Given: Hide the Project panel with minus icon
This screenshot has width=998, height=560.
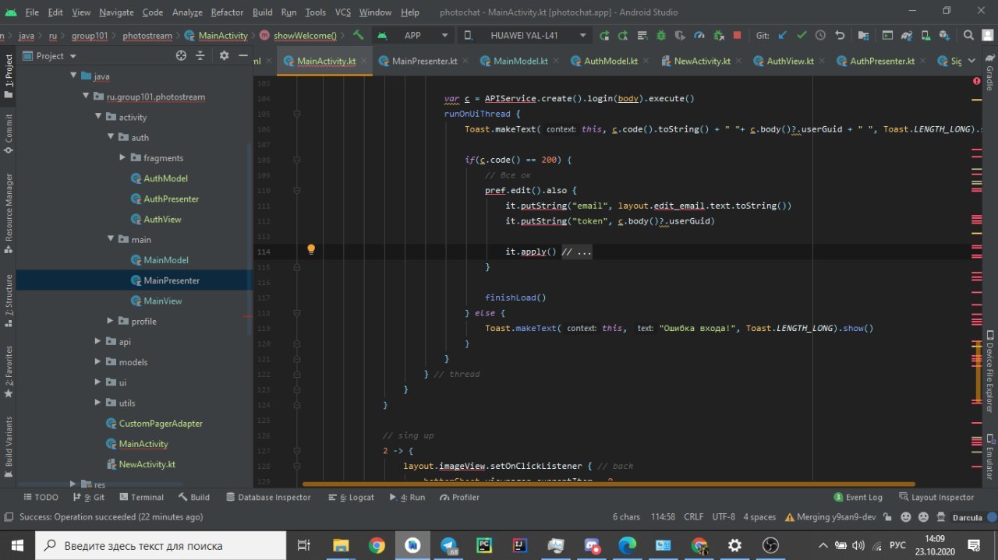Looking at the screenshot, I should [243, 55].
